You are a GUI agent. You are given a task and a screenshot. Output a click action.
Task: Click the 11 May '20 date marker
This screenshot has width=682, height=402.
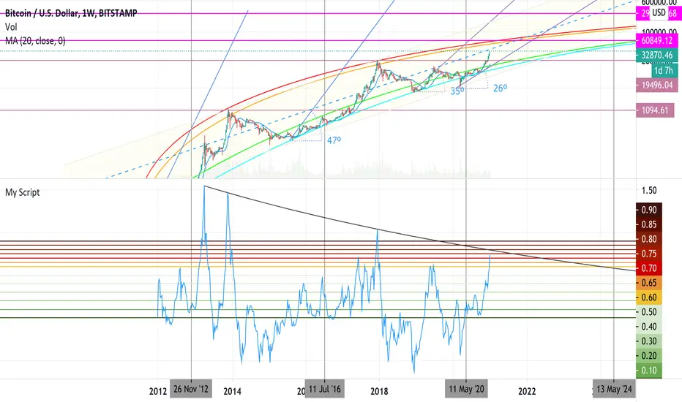(x=466, y=389)
